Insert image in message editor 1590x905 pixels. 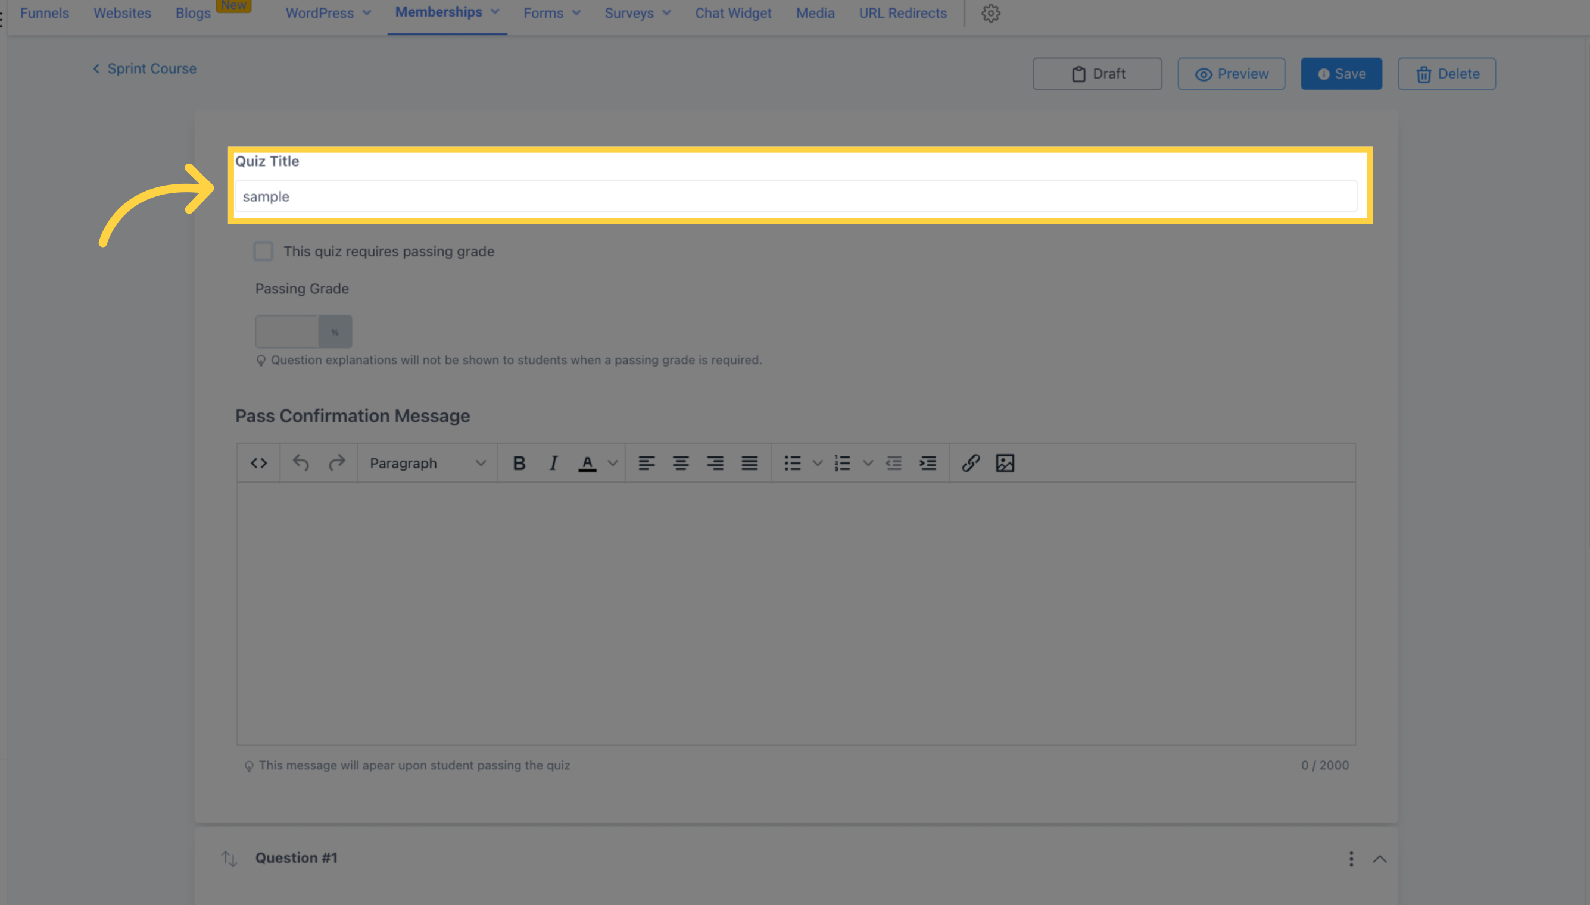(1005, 463)
